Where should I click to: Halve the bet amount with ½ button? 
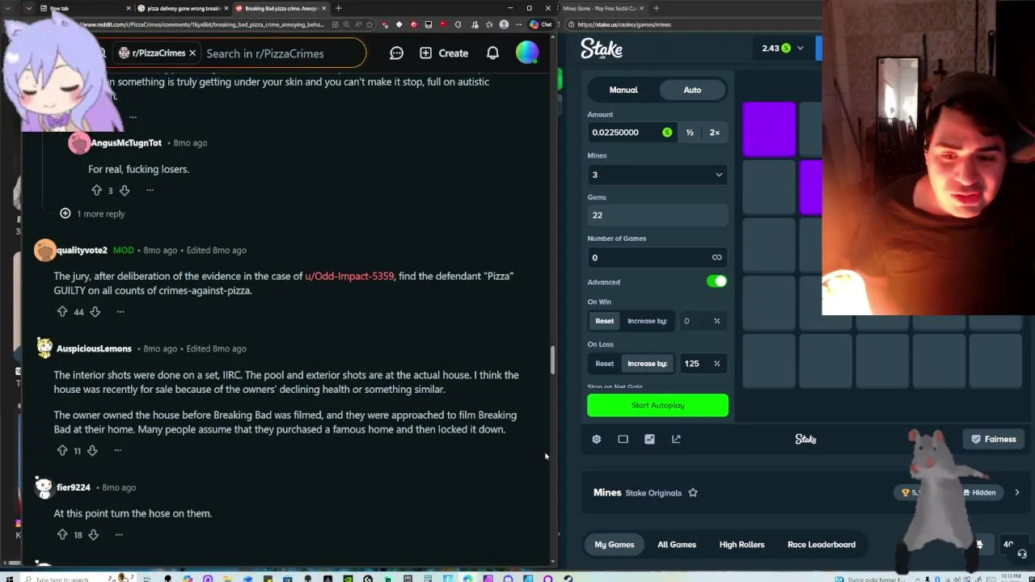(x=690, y=132)
